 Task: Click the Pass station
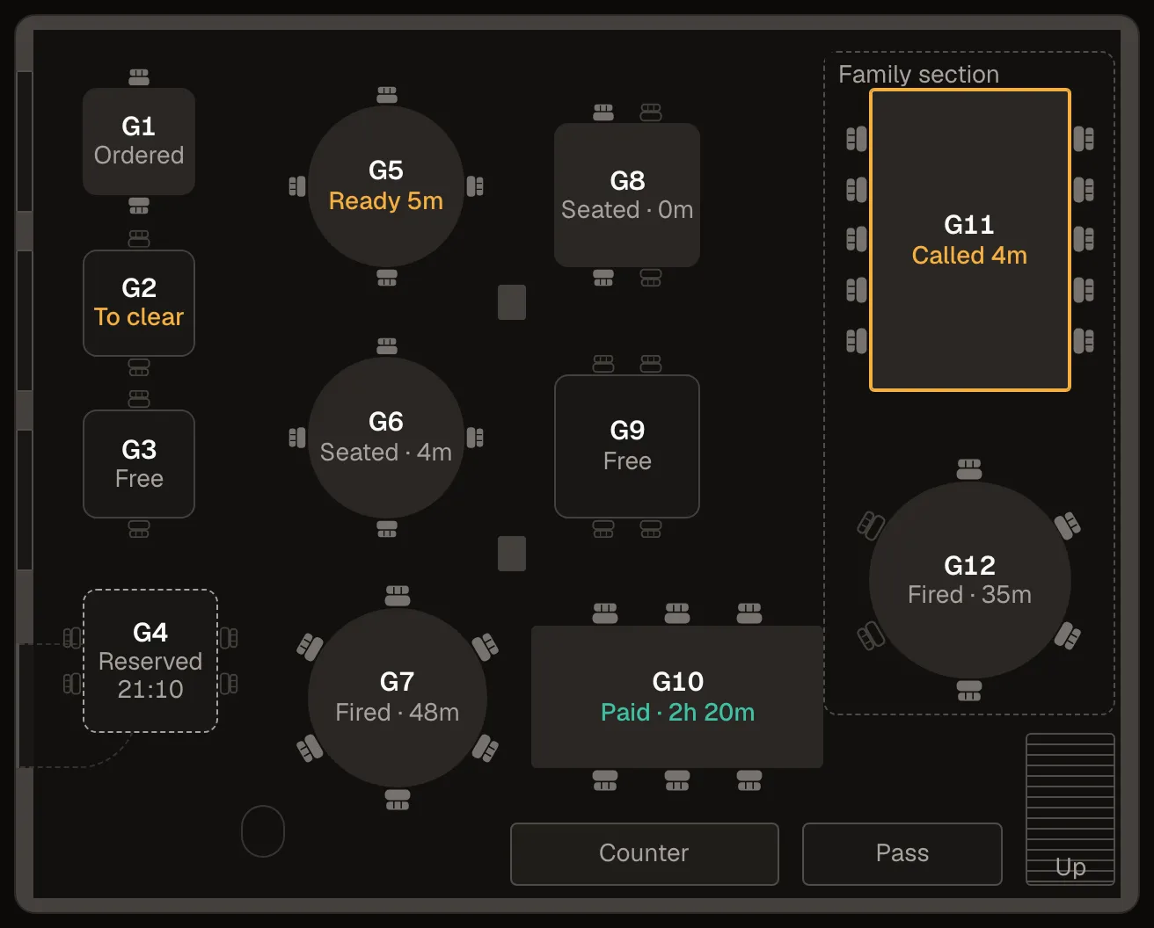click(902, 853)
